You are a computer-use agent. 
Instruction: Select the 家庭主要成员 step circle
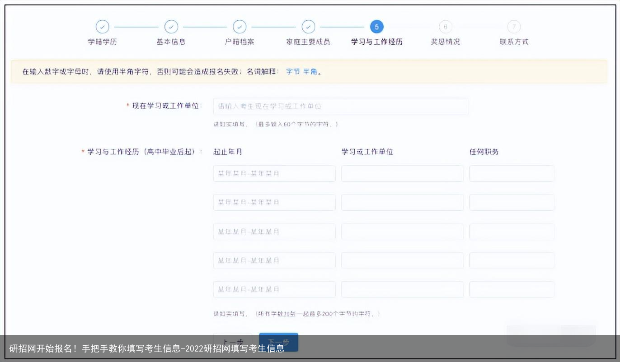[308, 27]
